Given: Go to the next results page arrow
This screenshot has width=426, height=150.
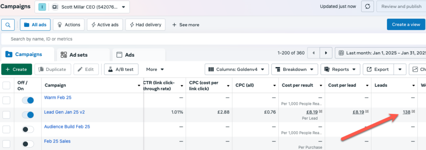Looking at the screenshot, I should pyautogui.click(x=326, y=53).
